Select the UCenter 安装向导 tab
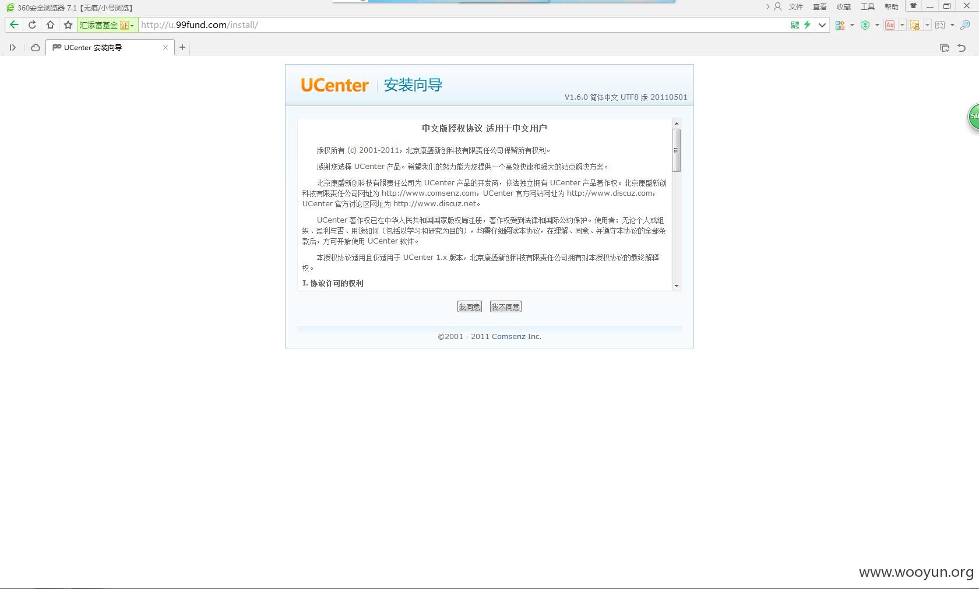Viewport: 979px width, 589px height. click(110, 48)
